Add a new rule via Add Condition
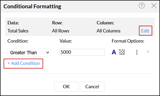The image size is (160, 96). click(x=24, y=63)
